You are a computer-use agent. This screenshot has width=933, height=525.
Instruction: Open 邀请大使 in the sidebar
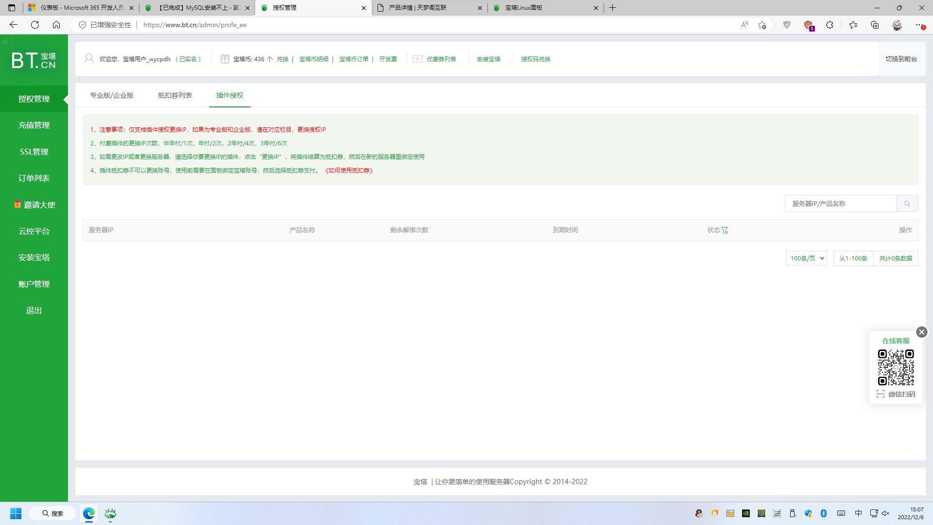[34, 205]
